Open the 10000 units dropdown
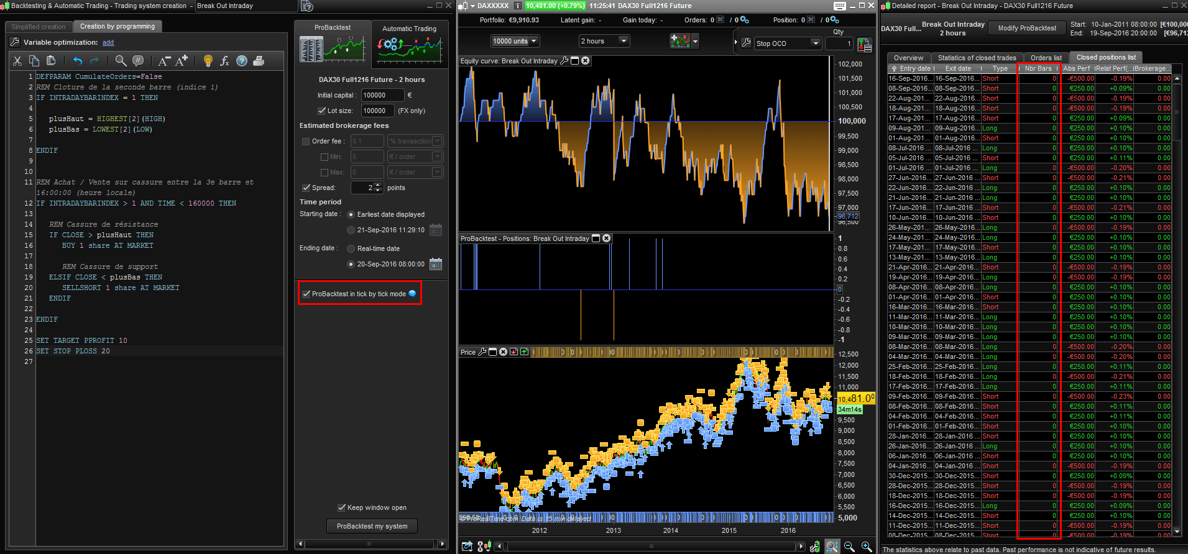The image size is (1188, 554). tap(515, 42)
